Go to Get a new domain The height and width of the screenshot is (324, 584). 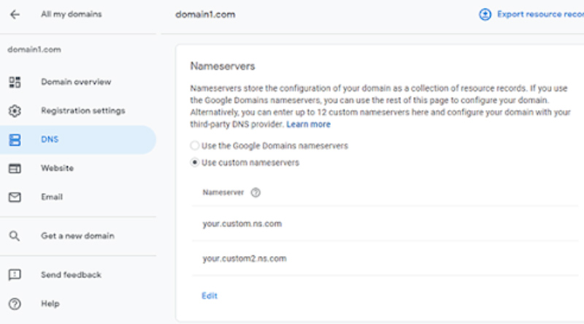(78, 236)
